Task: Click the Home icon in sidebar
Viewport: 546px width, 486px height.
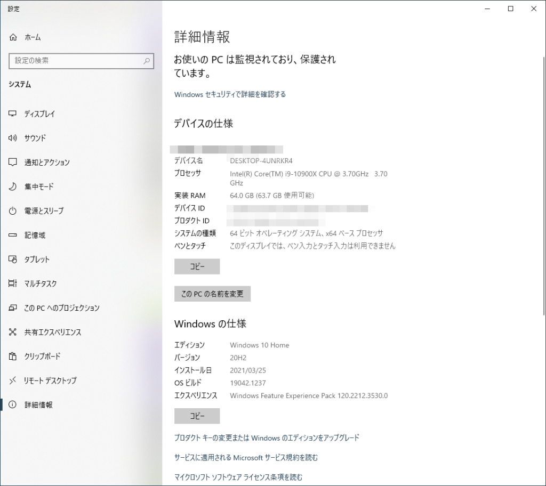Action: (x=13, y=37)
